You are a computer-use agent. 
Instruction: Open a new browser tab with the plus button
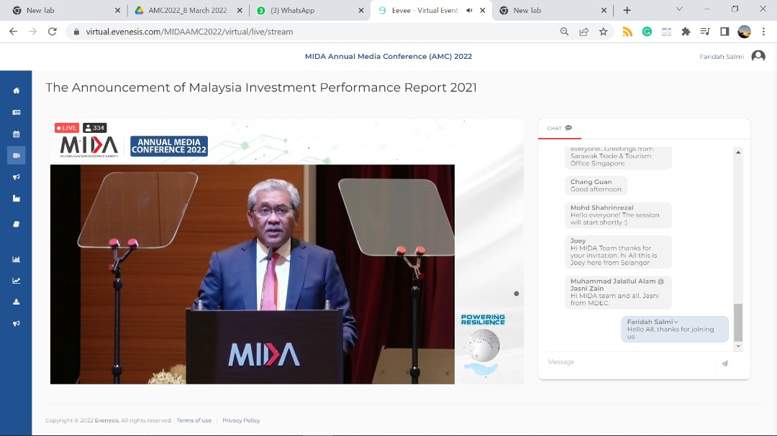coord(627,10)
